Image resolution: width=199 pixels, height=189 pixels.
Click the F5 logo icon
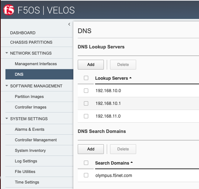[9, 10]
